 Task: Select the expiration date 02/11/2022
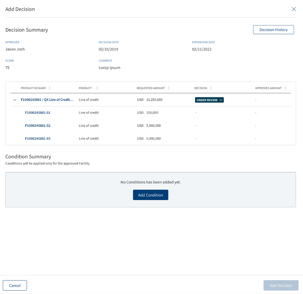(202, 49)
